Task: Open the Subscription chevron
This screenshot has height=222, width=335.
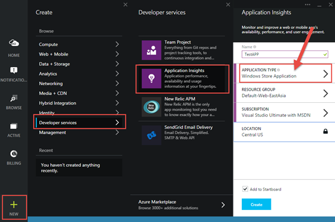Action: [325, 113]
